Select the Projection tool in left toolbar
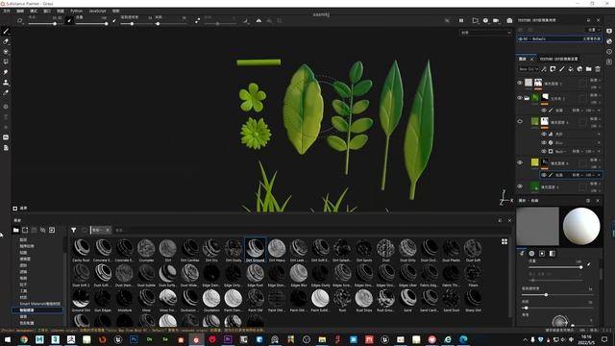 pos(6,51)
